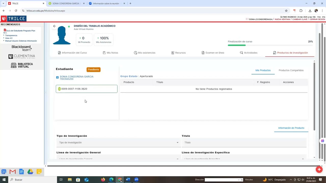Image resolution: width=326 pixels, height=183 pixels.
Task: Open Examen en línea tab
Action: coord(213,53)
